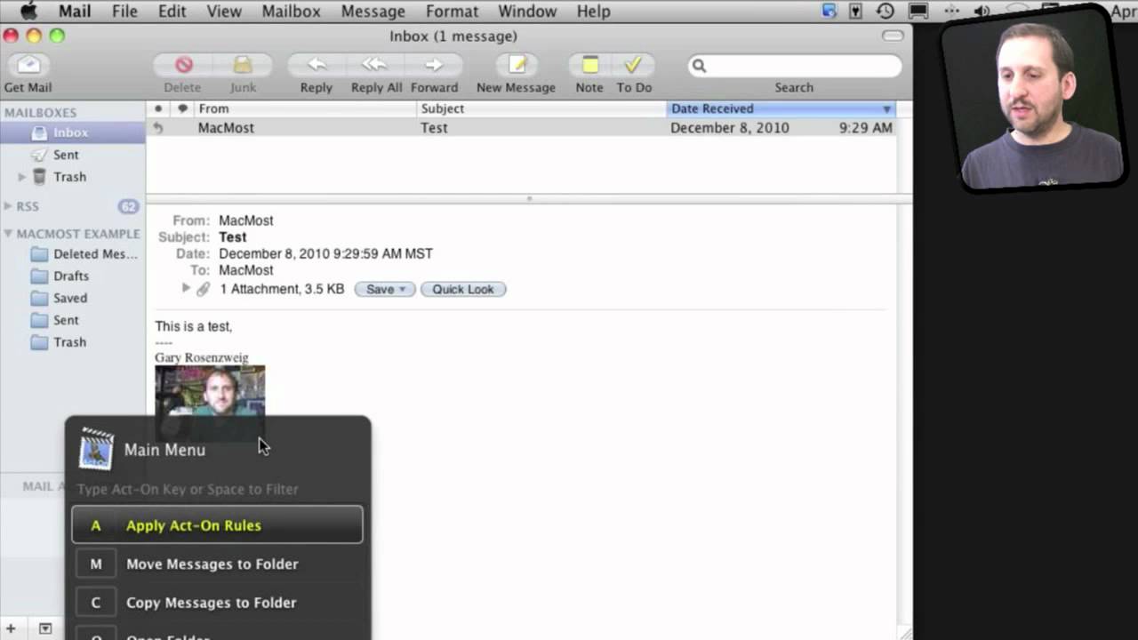Viewport: 1138px width, 640px height.
Task: Open the Edit menu
Action: [x=172, y=11]
